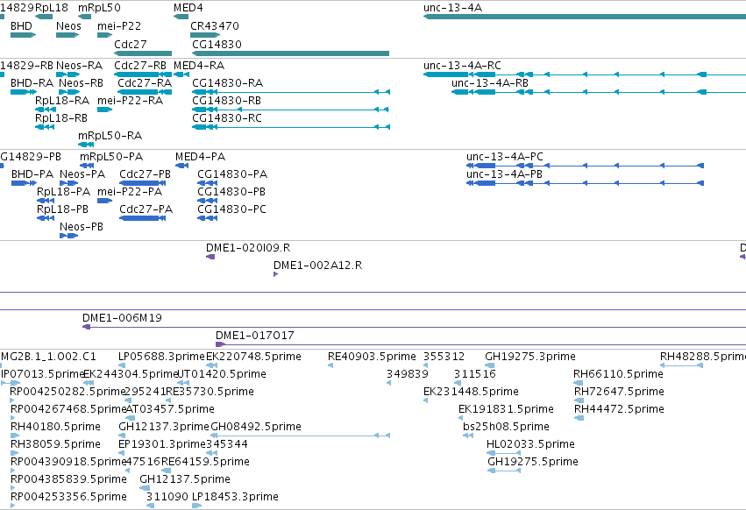Click the mei-P22 gene arrow

click(x=104, y=35)
